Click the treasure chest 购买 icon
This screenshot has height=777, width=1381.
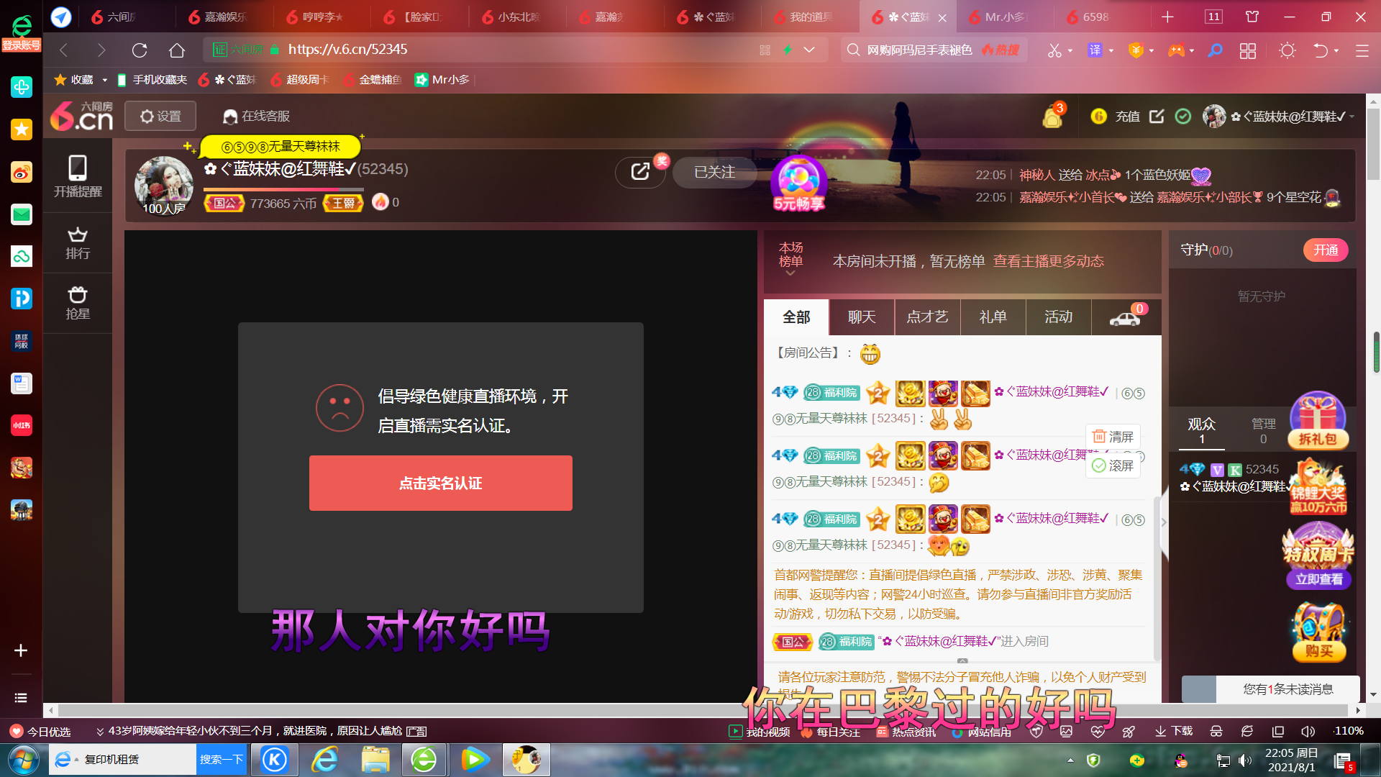coord(1318,631)
